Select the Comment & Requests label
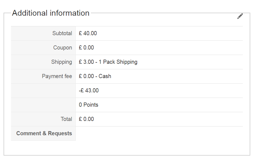This screenshot has height=160, width=253. coord(44,134)
